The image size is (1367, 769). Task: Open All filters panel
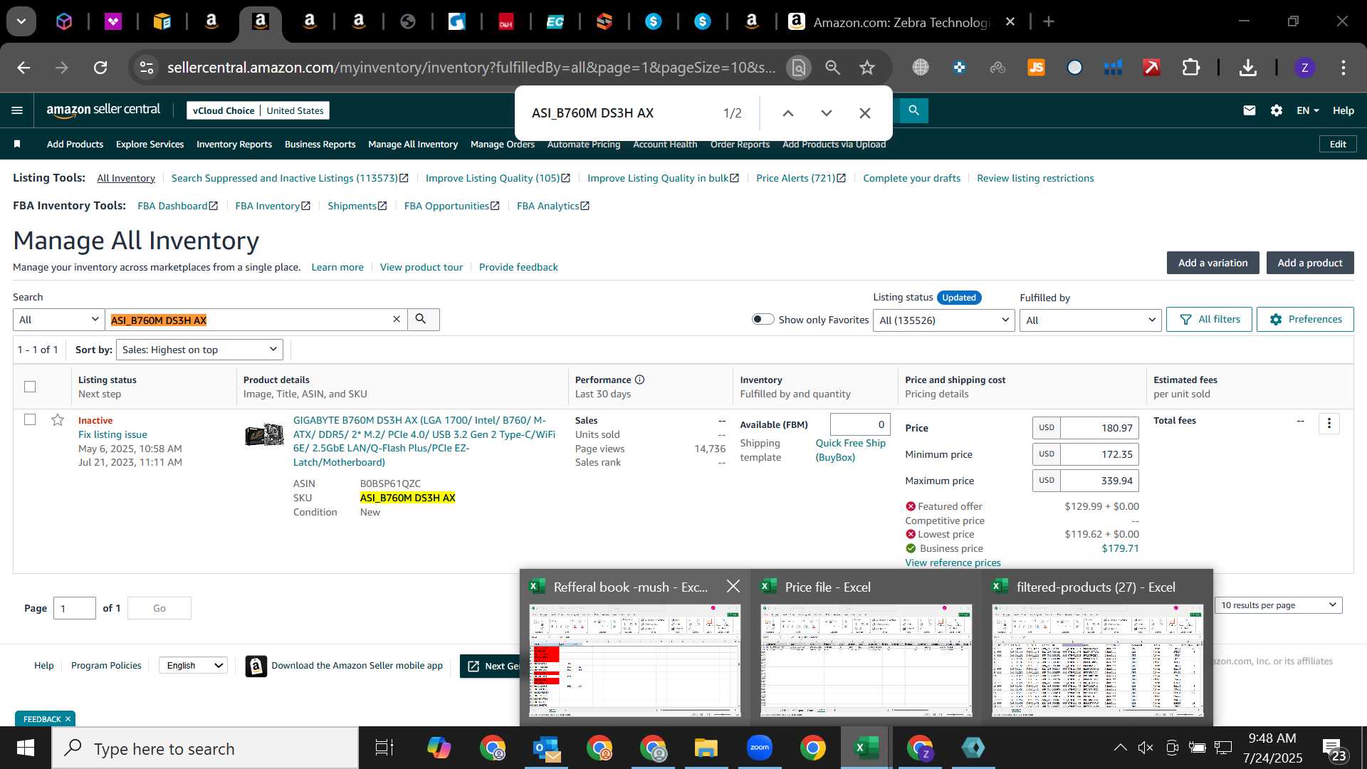(1209, 319)
